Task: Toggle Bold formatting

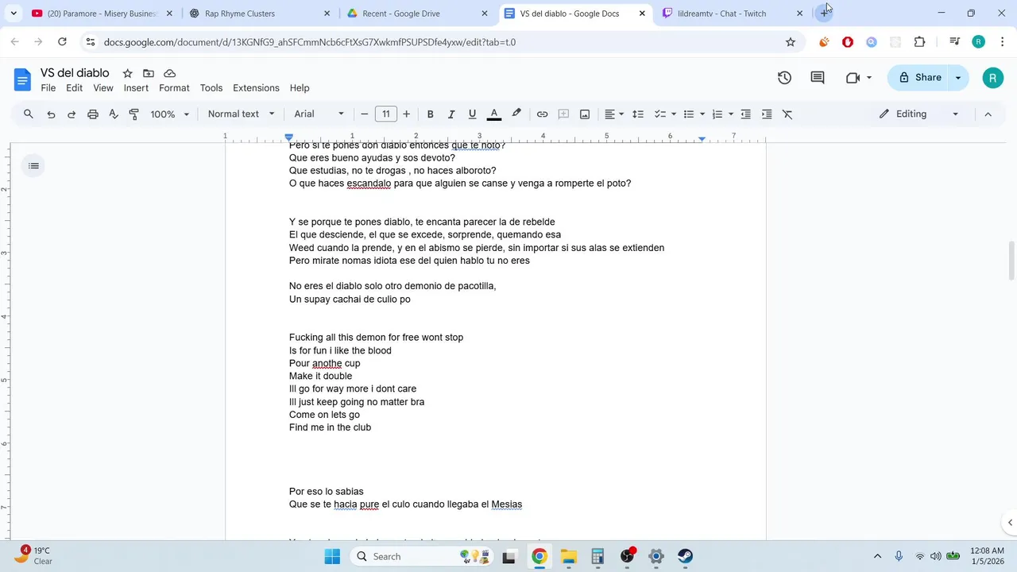Action: 431,114
